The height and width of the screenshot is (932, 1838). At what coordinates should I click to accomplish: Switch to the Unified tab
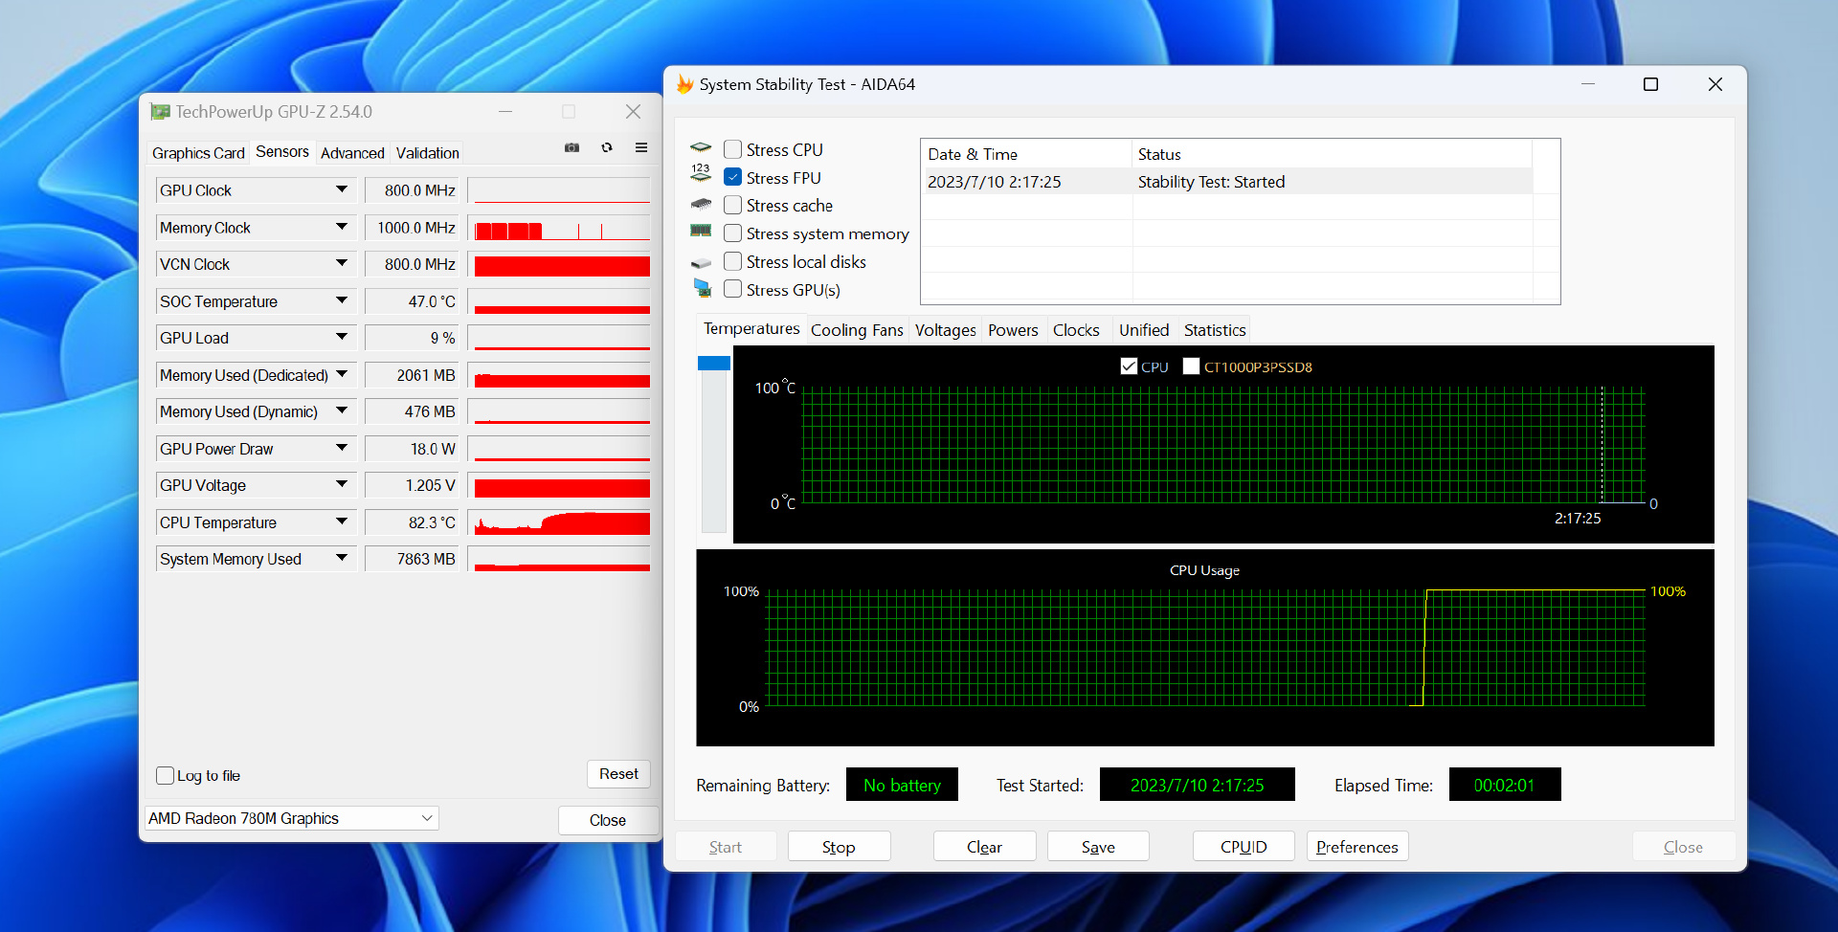(x=1144, y=330)
